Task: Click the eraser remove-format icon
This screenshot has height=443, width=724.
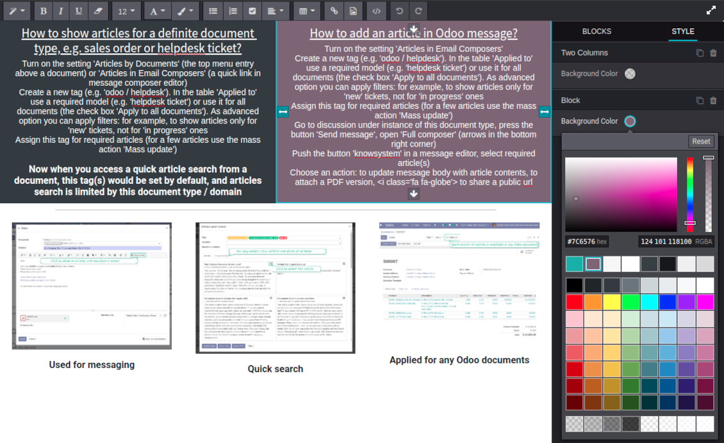Action: 98,11
